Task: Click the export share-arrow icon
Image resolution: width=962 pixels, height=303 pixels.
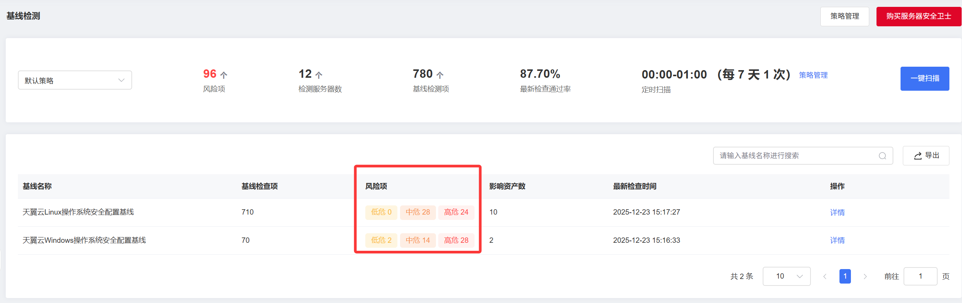Action: (x=918, y=156)
